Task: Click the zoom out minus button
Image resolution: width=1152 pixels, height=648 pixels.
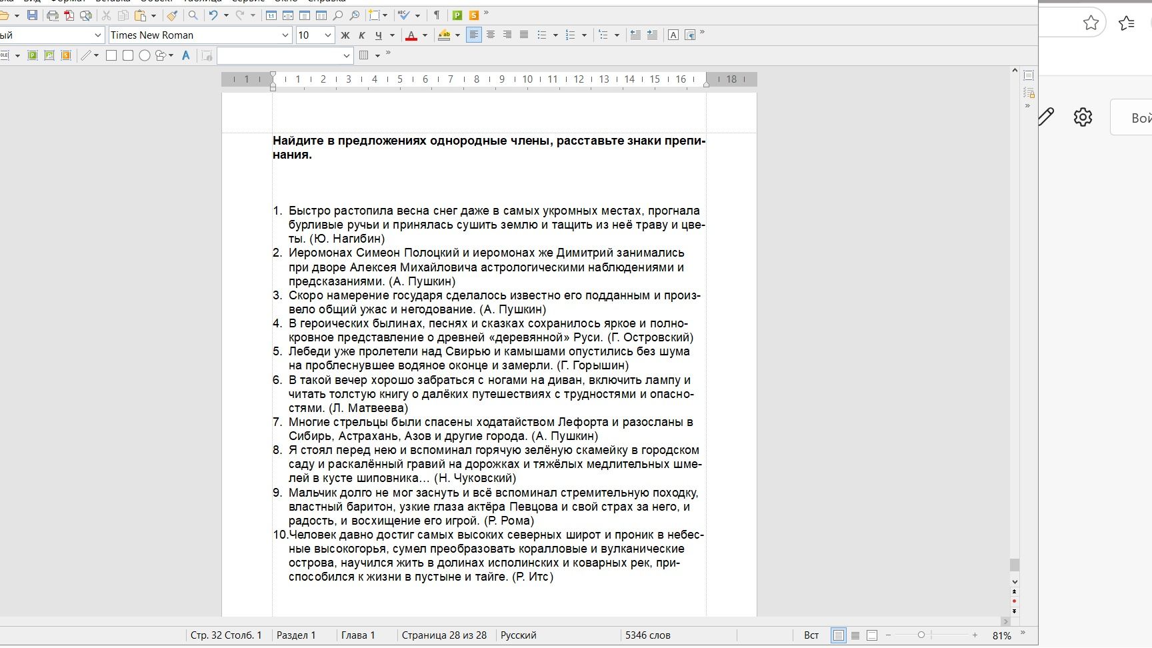Action: point(888,635)
